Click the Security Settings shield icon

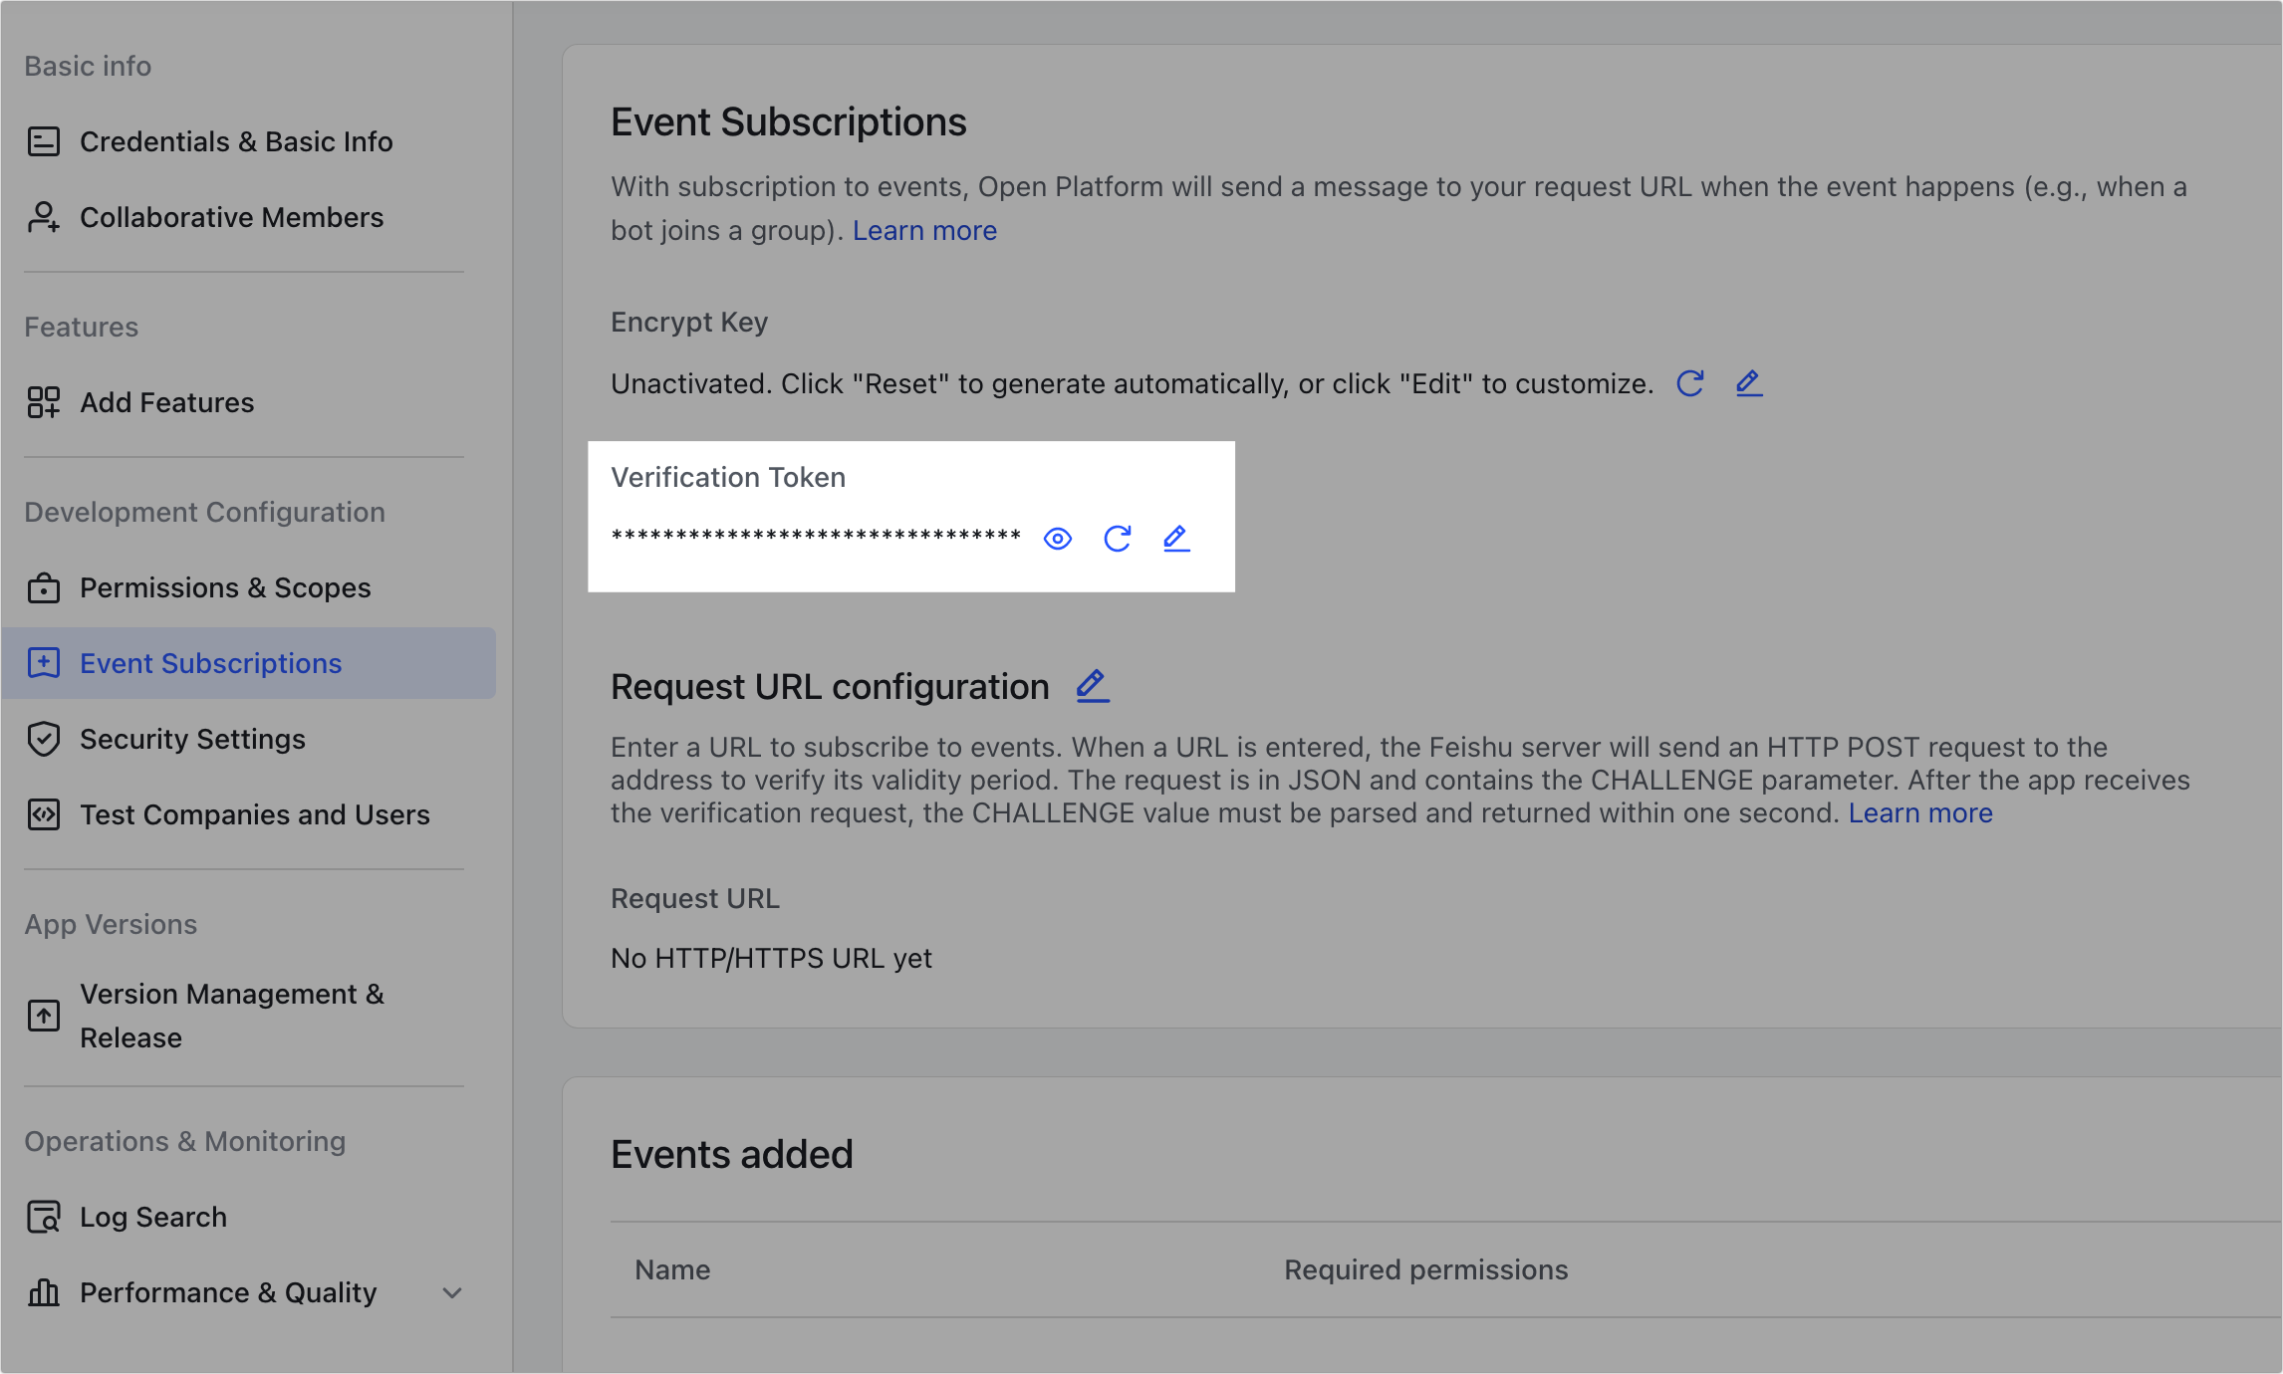point(44,739)
